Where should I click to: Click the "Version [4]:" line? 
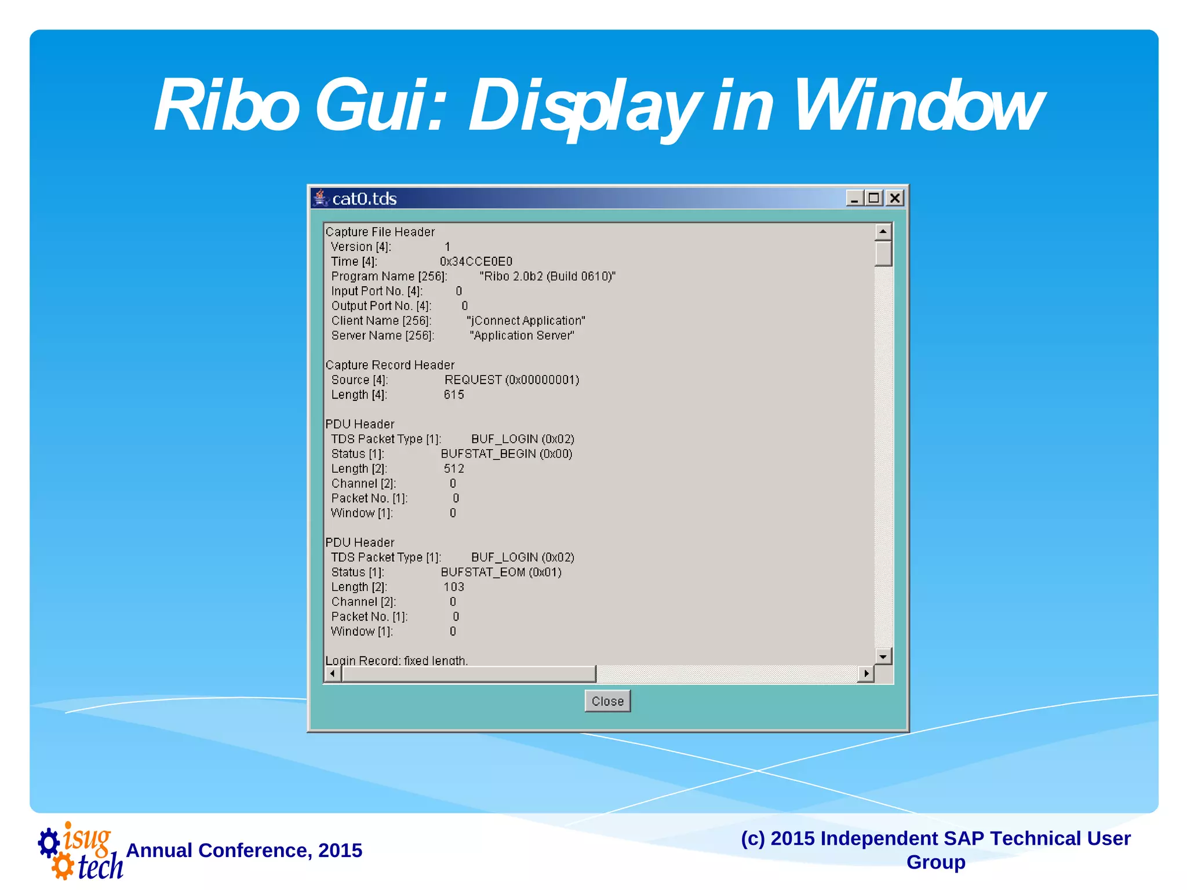(391, 247)
